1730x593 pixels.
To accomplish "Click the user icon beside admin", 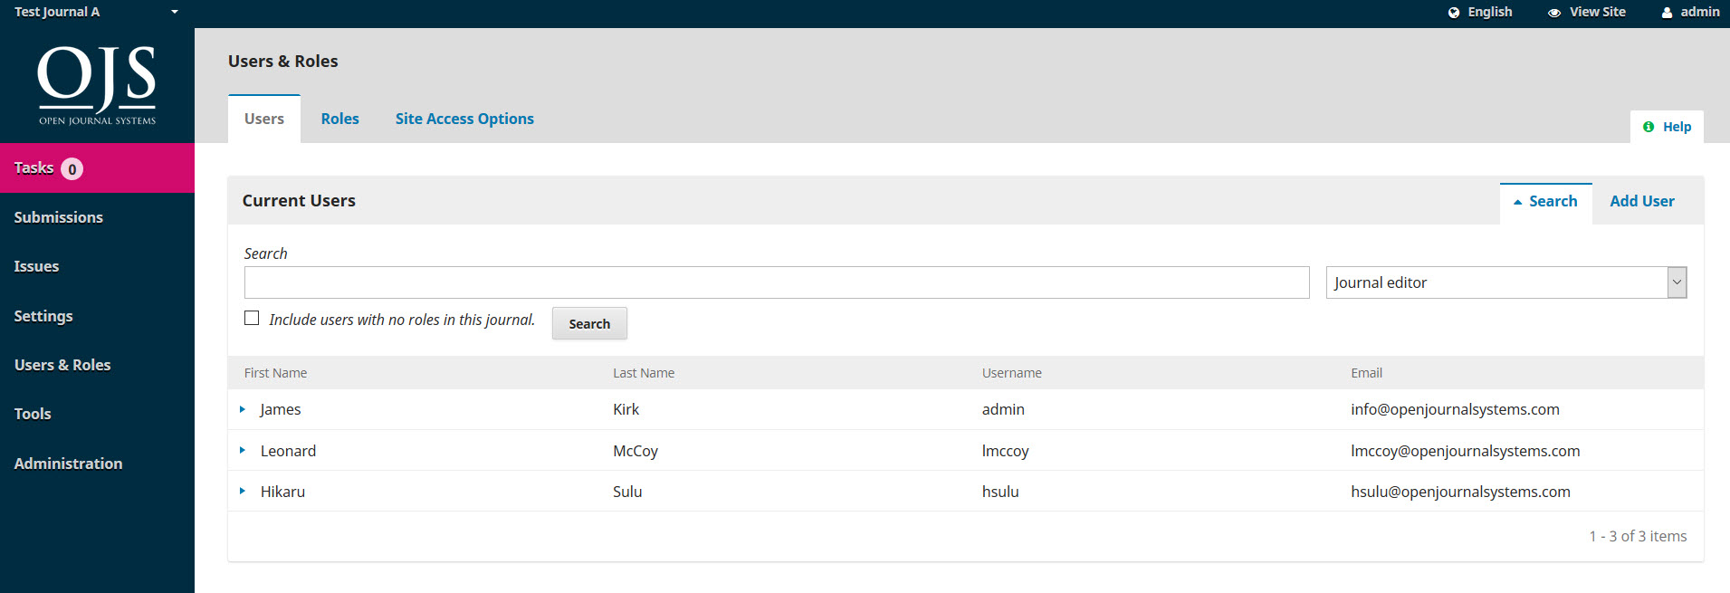I will click(1667, 13).
